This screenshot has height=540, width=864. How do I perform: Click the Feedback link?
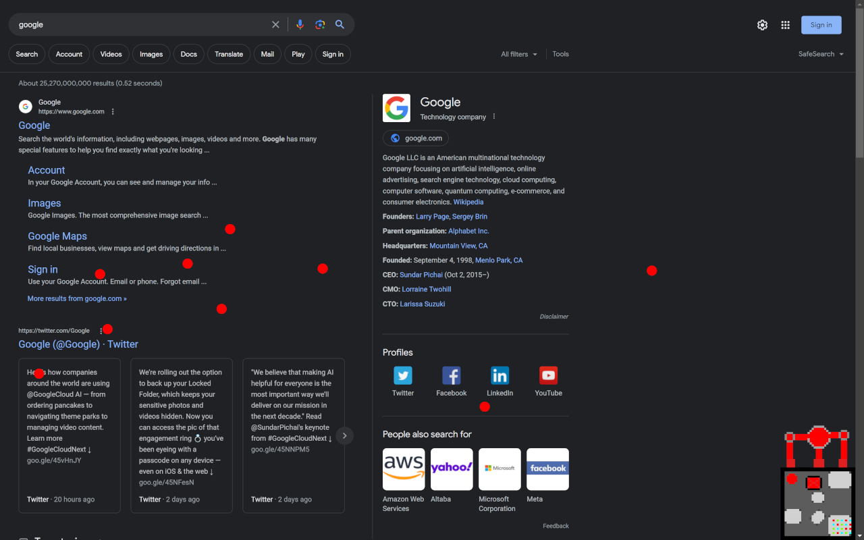point(556,526)
